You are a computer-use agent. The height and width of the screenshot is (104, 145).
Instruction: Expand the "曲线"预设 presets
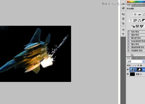tap(129, 35)
